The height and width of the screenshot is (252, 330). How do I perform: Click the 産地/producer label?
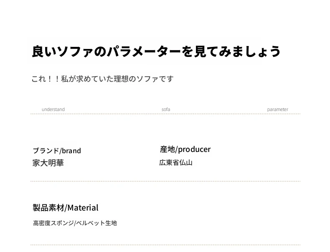coord(185,149)
